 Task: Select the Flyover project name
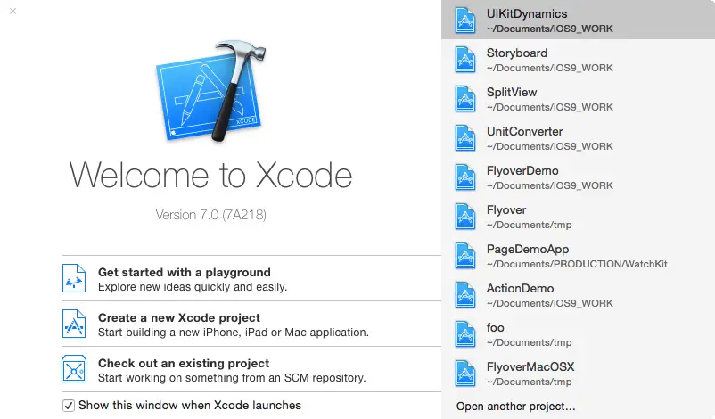click(x=506, y=209)
